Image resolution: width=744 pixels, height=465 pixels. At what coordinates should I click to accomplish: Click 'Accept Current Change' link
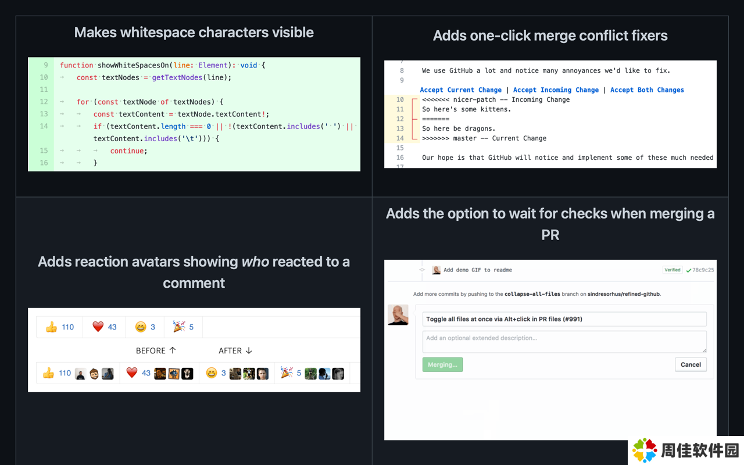460,90
